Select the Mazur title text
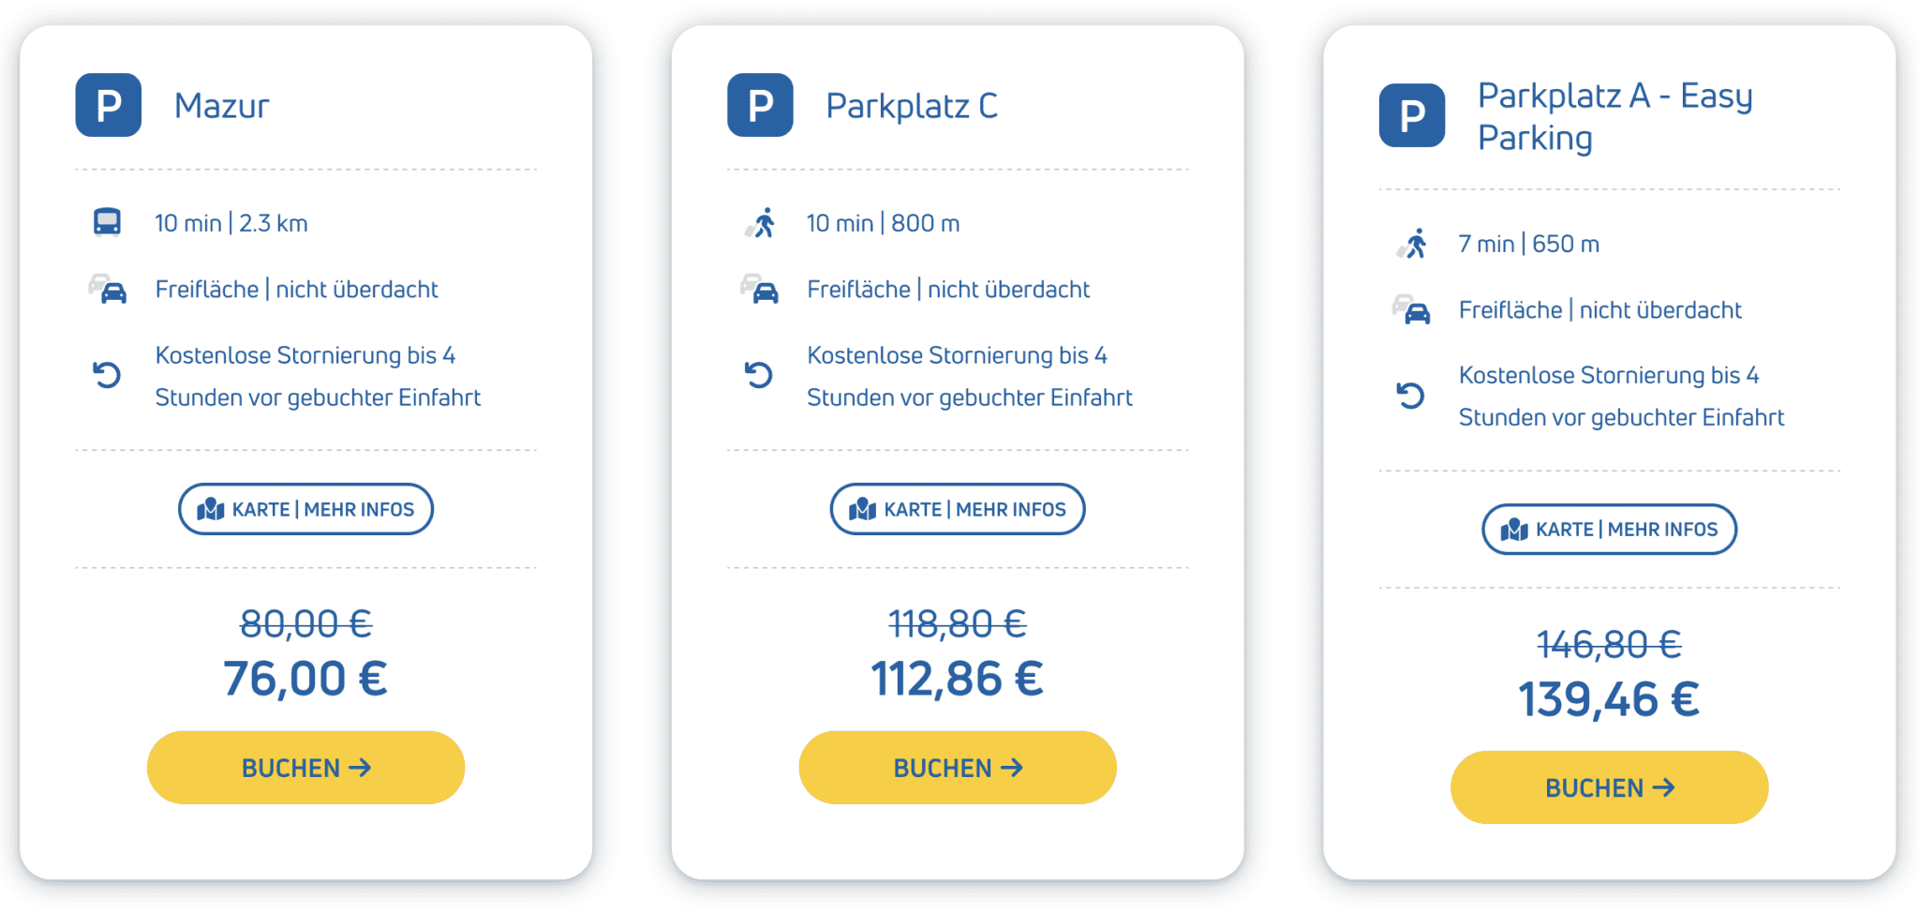The width and height of the screenshot is (1919, 913). tap(222, 106)
